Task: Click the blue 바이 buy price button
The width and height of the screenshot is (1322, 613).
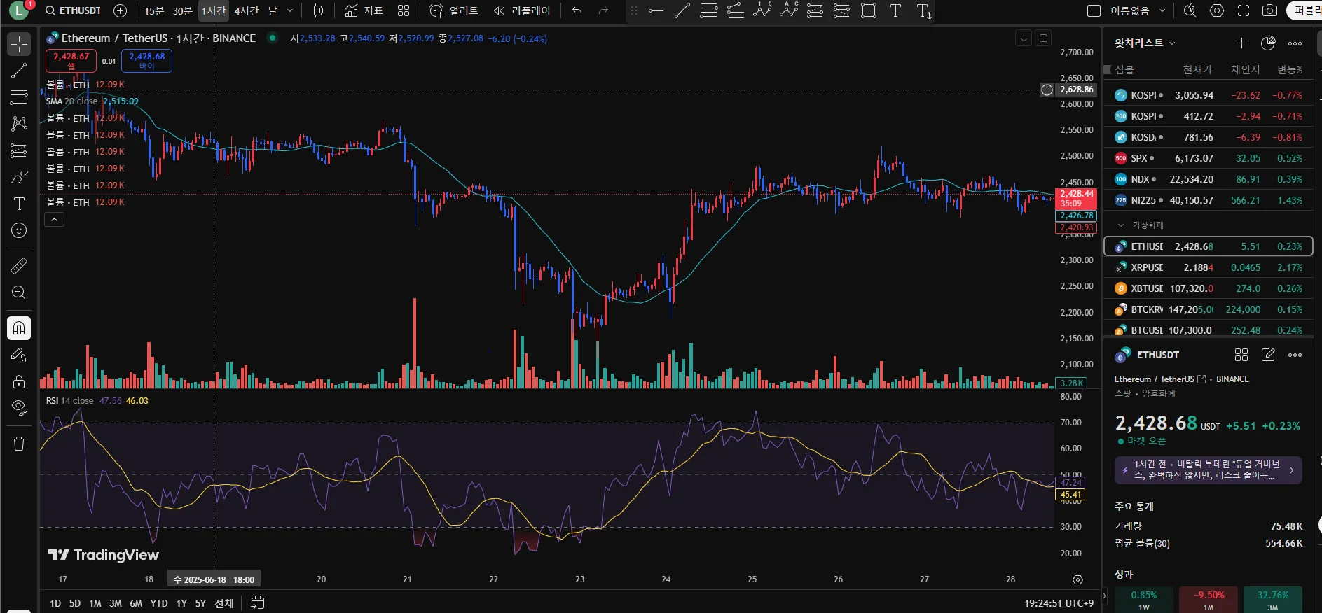Action: (x=146, y=61)
